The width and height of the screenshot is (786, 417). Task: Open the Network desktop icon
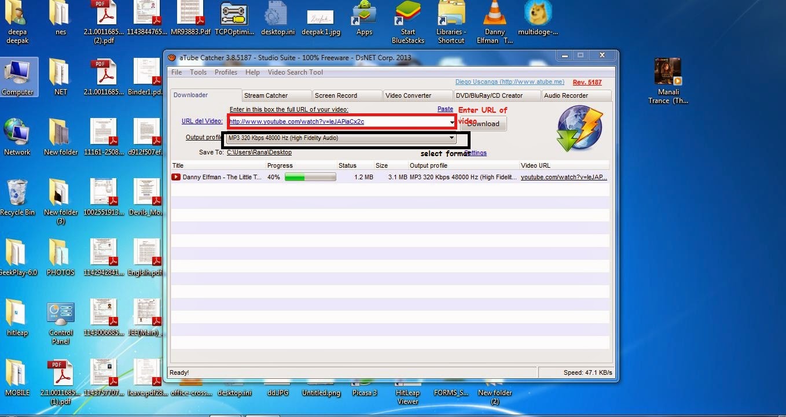tap(17, 137)
